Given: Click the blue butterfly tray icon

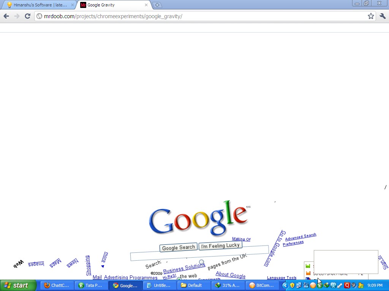Looking at the screenshot, I should (x=333, y=286).
